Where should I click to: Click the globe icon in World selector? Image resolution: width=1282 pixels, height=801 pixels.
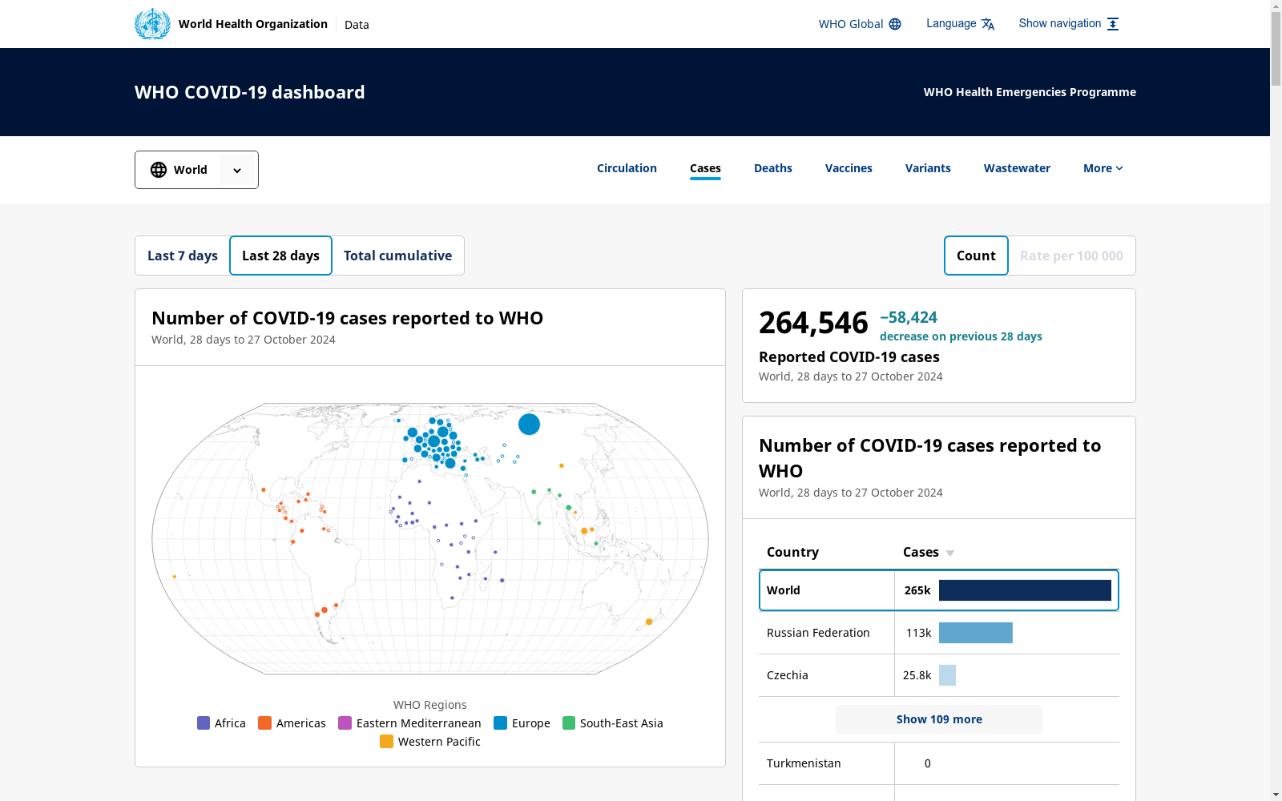(x=159, y=170)
